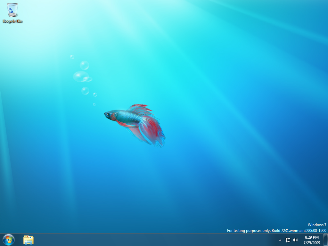Open the network status tray icon

click(x=288, y=240)
